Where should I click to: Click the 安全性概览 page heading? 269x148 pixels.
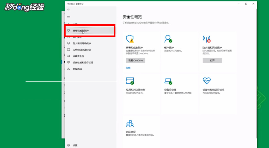[x=132, y=17]
